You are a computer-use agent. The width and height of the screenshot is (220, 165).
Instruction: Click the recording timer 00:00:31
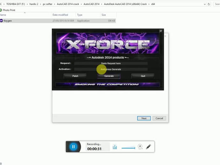pos(94,149)
